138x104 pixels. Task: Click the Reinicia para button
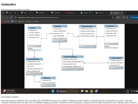(x=134, y=17)
